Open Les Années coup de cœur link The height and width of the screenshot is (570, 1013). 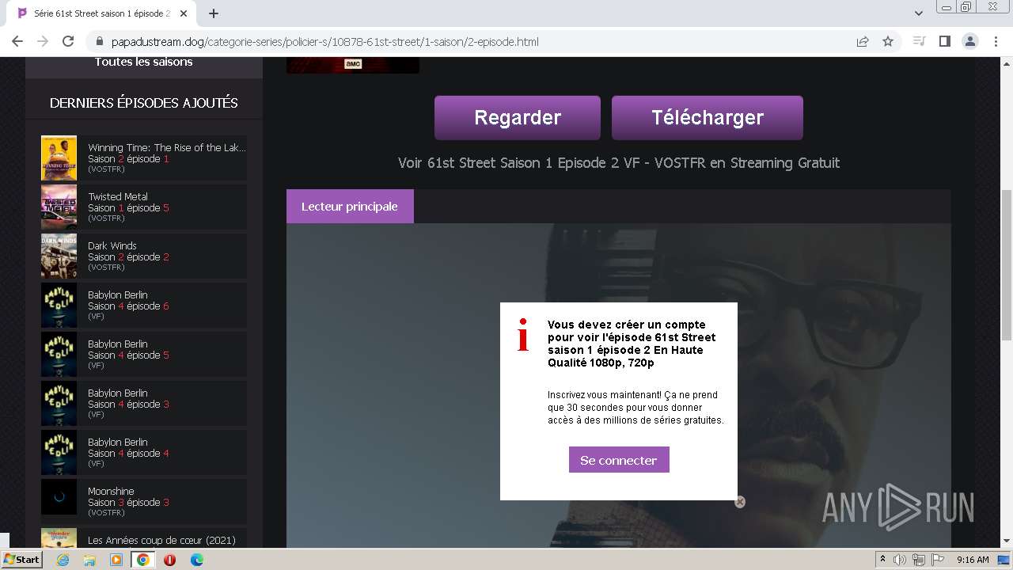(x=161, y=541)
